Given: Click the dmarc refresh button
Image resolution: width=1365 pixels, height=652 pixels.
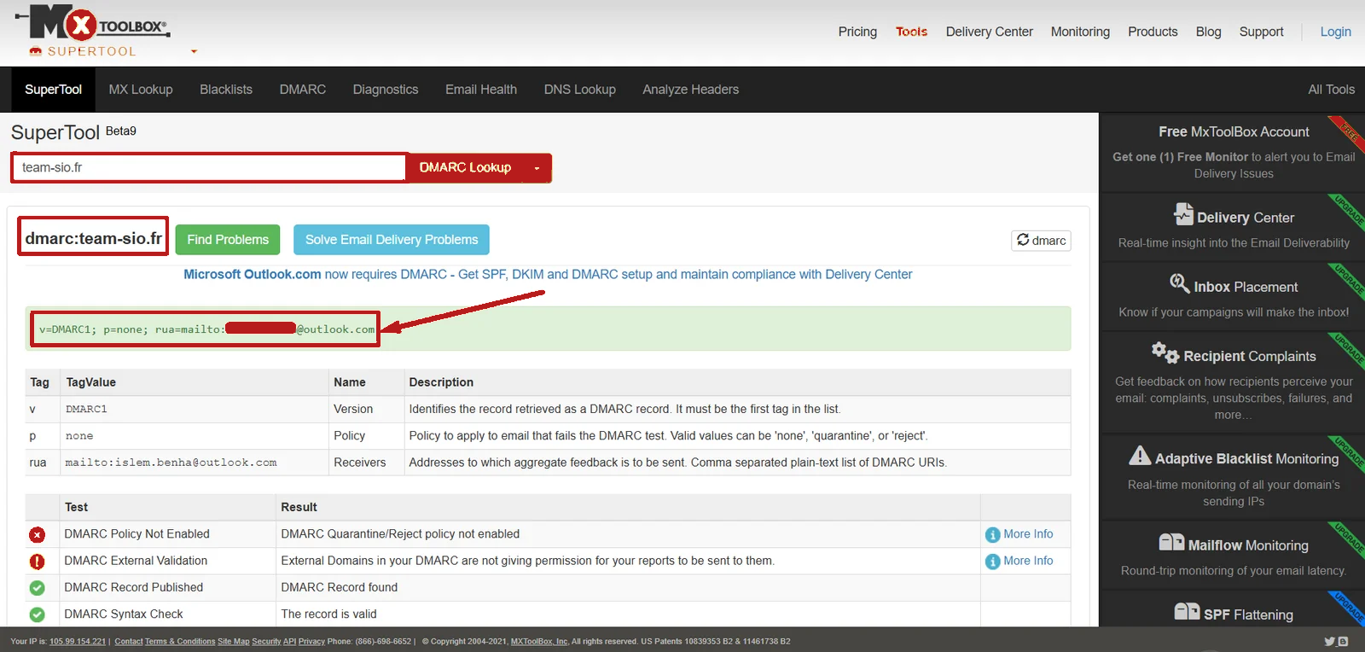Looking at the screenshot, I should tap(1041, 241).
